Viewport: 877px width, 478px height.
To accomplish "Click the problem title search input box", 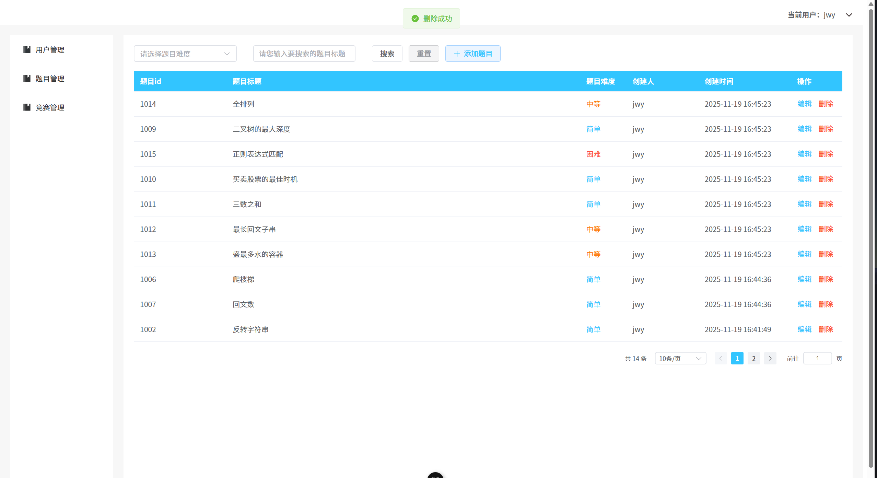I will (x=304, y=54).
